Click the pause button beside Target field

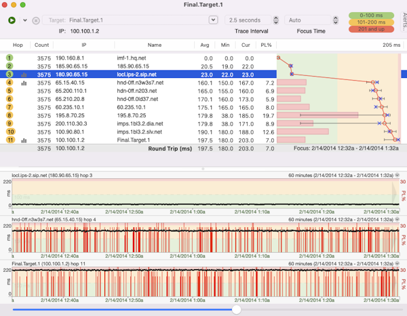[36, 20]
